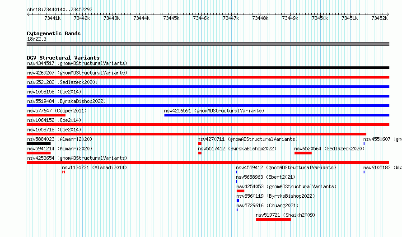The height and width of the screenshot is (237, 402).
Task: Select the black nsv4344517 variant bar
Action: coord(208,68)
